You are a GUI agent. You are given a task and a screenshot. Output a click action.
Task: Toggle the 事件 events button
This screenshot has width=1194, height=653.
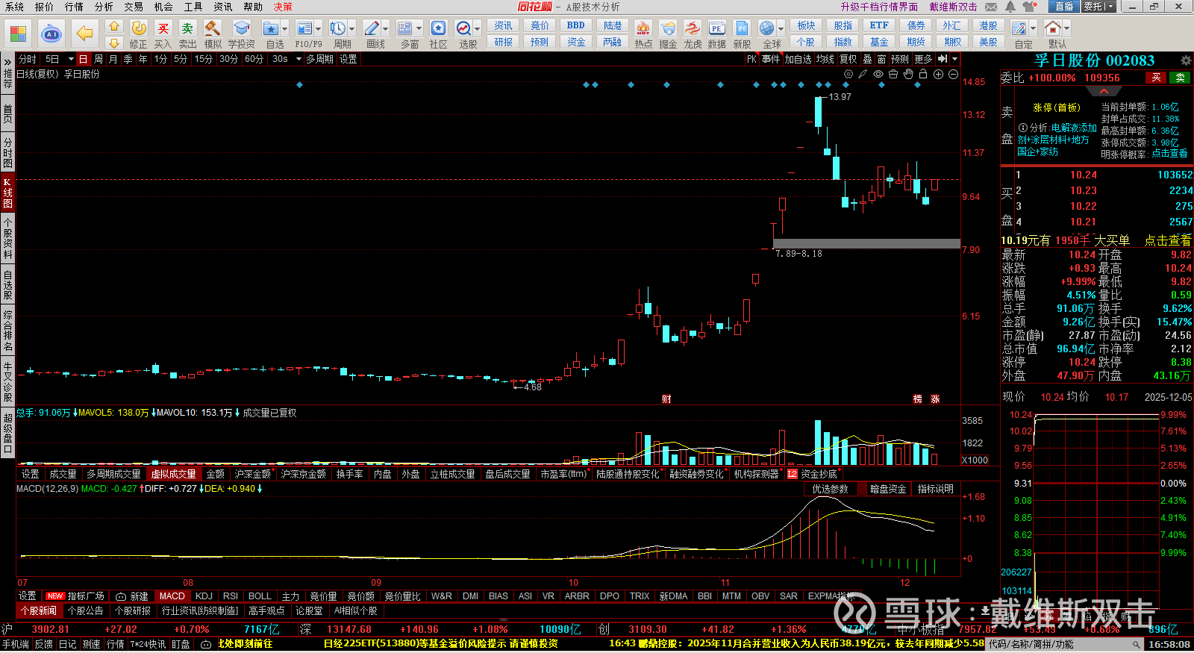point(771,59)
